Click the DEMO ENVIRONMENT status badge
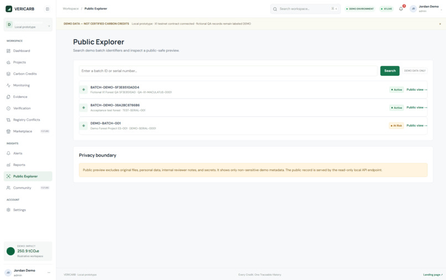Image resolution: width=446 pixels, height=280 pixels. 360,9
